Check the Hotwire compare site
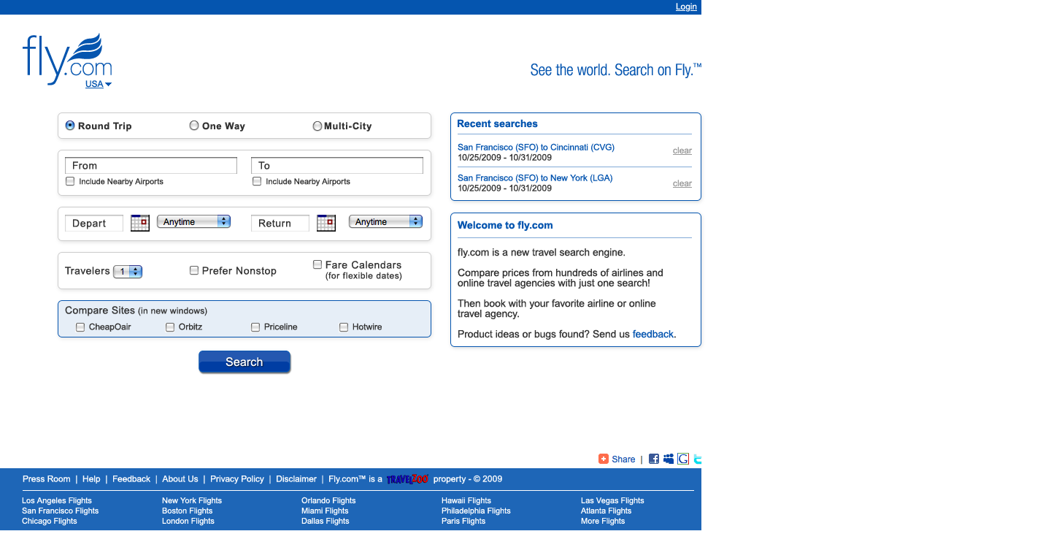The image size is (1051, 542). pyautogui.click(x=344, y=327)
